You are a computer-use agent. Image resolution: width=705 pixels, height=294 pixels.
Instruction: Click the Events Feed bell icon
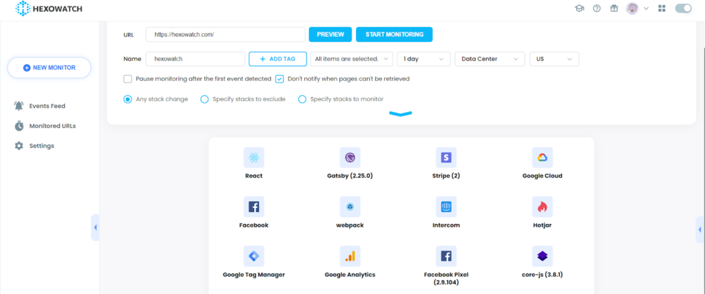click(19, 106)
